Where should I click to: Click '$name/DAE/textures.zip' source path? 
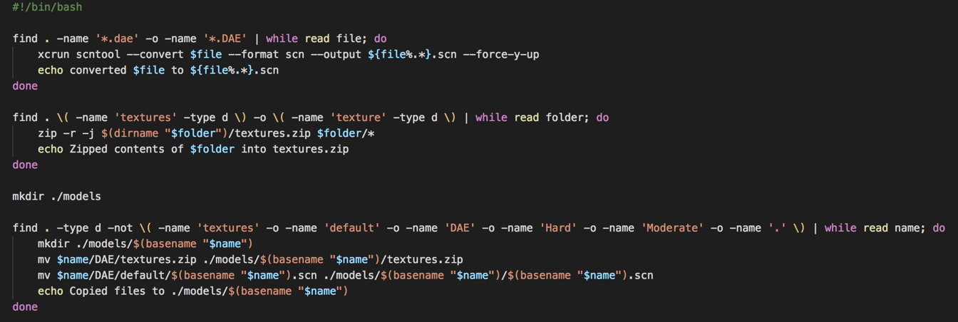(126, 259)
